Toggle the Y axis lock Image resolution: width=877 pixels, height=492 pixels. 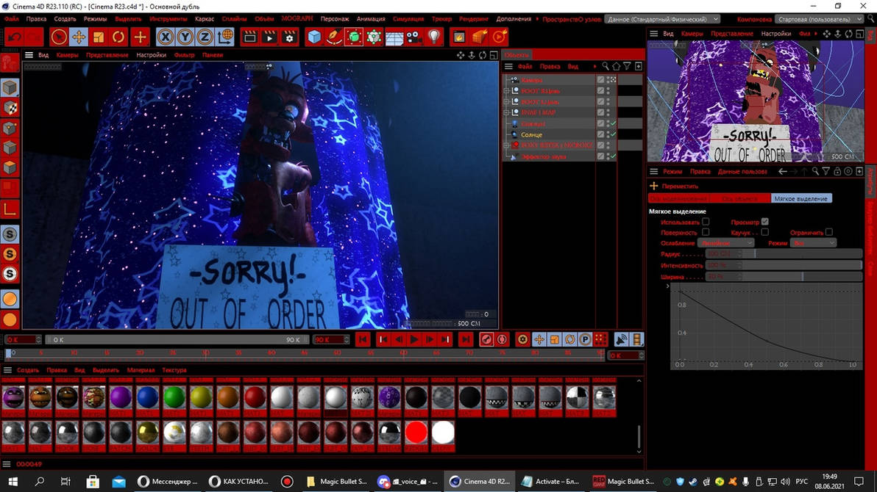click(185, 37)
